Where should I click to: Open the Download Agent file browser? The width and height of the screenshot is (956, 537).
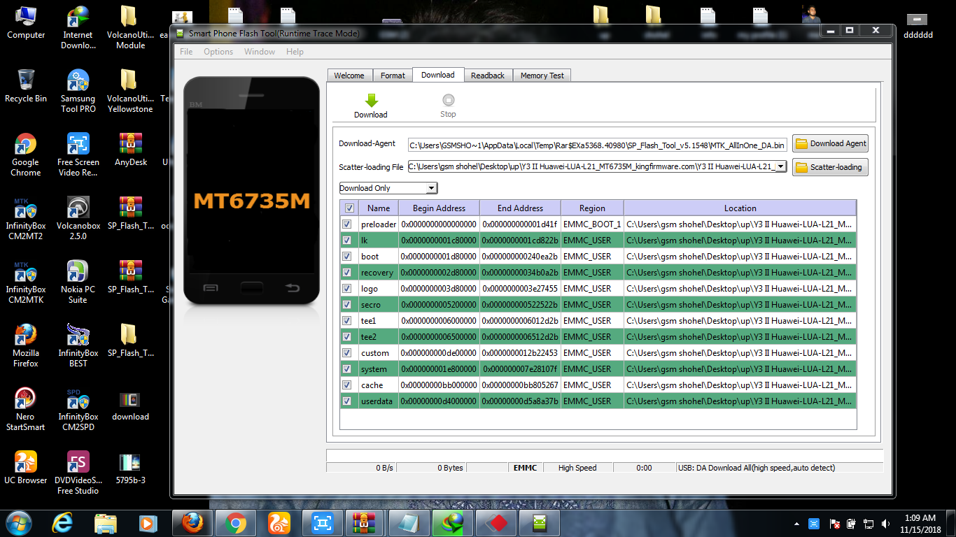[x=830, y=144]
